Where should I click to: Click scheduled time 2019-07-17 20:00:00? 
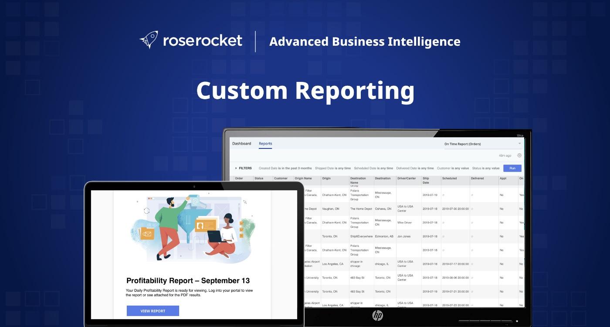click(455, 264)
